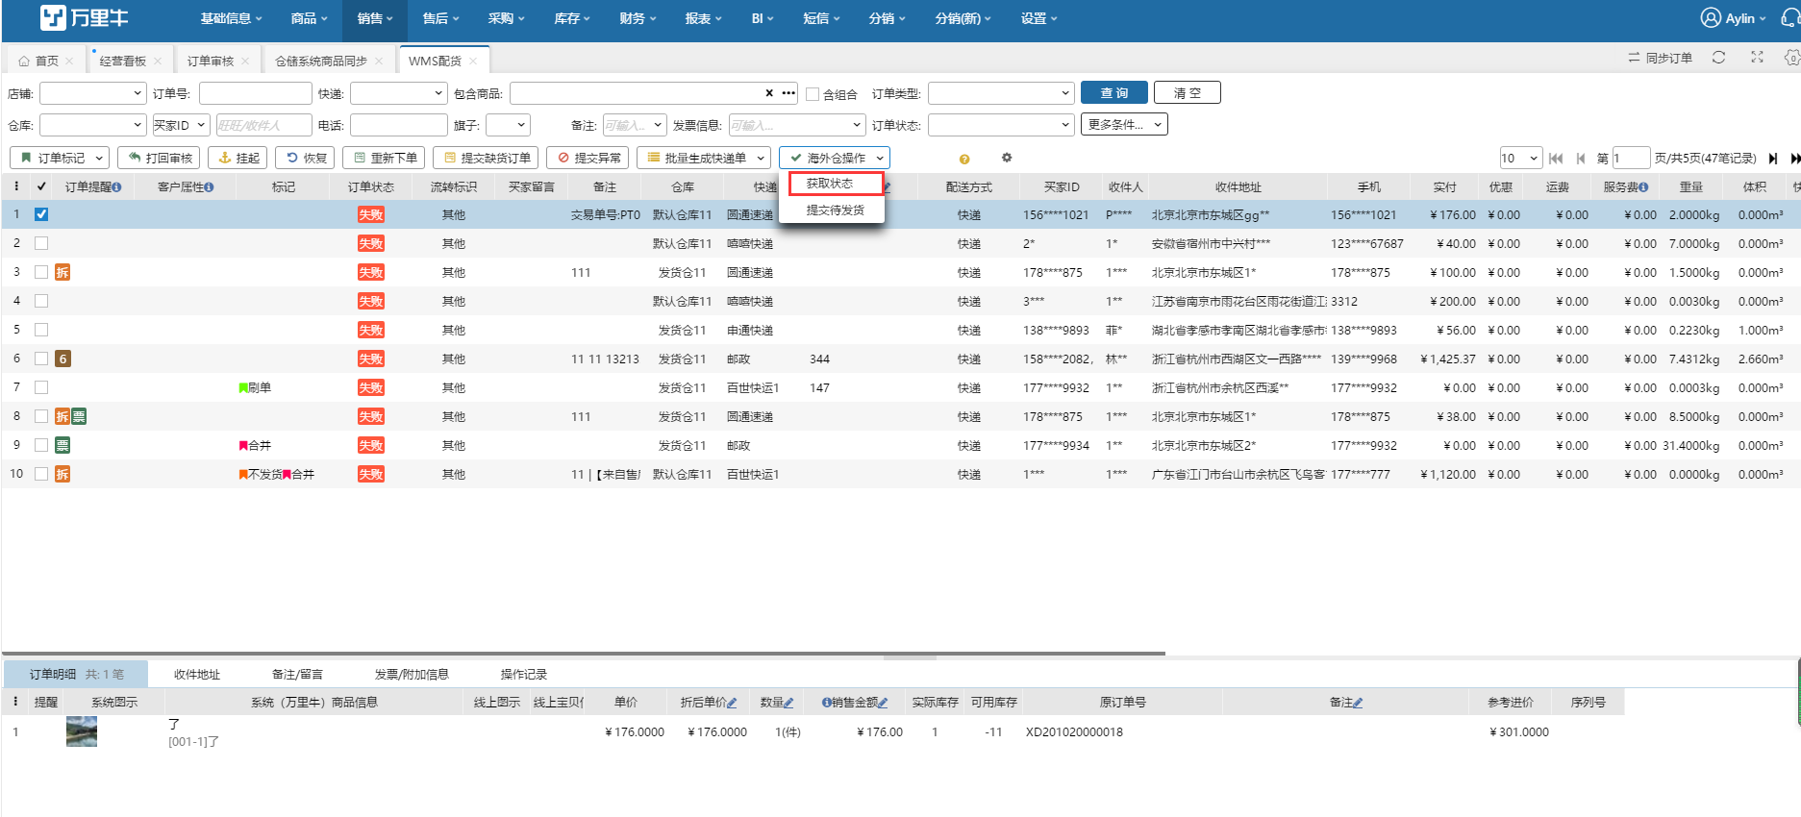The height and width of the screenshot is (817, 1801).
Task: Expand the 更多条件 dropdown
Action: point(1124,124)
